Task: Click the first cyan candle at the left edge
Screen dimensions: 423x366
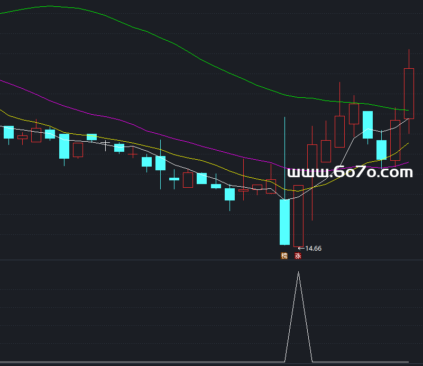Action: 8,132
